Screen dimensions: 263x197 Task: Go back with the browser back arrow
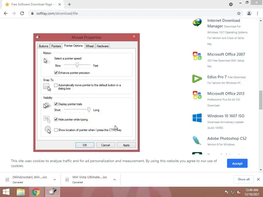pos(6,13)
